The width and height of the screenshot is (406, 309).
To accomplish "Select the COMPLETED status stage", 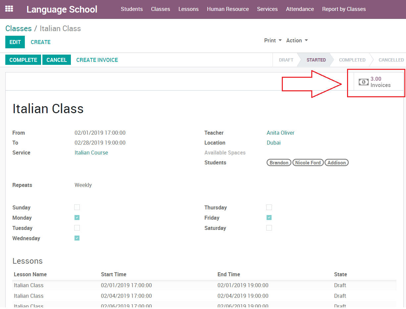I will [x=352, y=60].
